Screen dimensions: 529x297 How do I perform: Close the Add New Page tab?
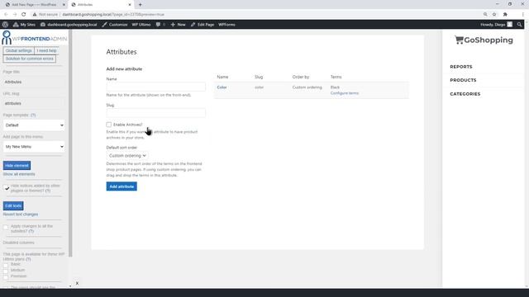coord(64,5)
